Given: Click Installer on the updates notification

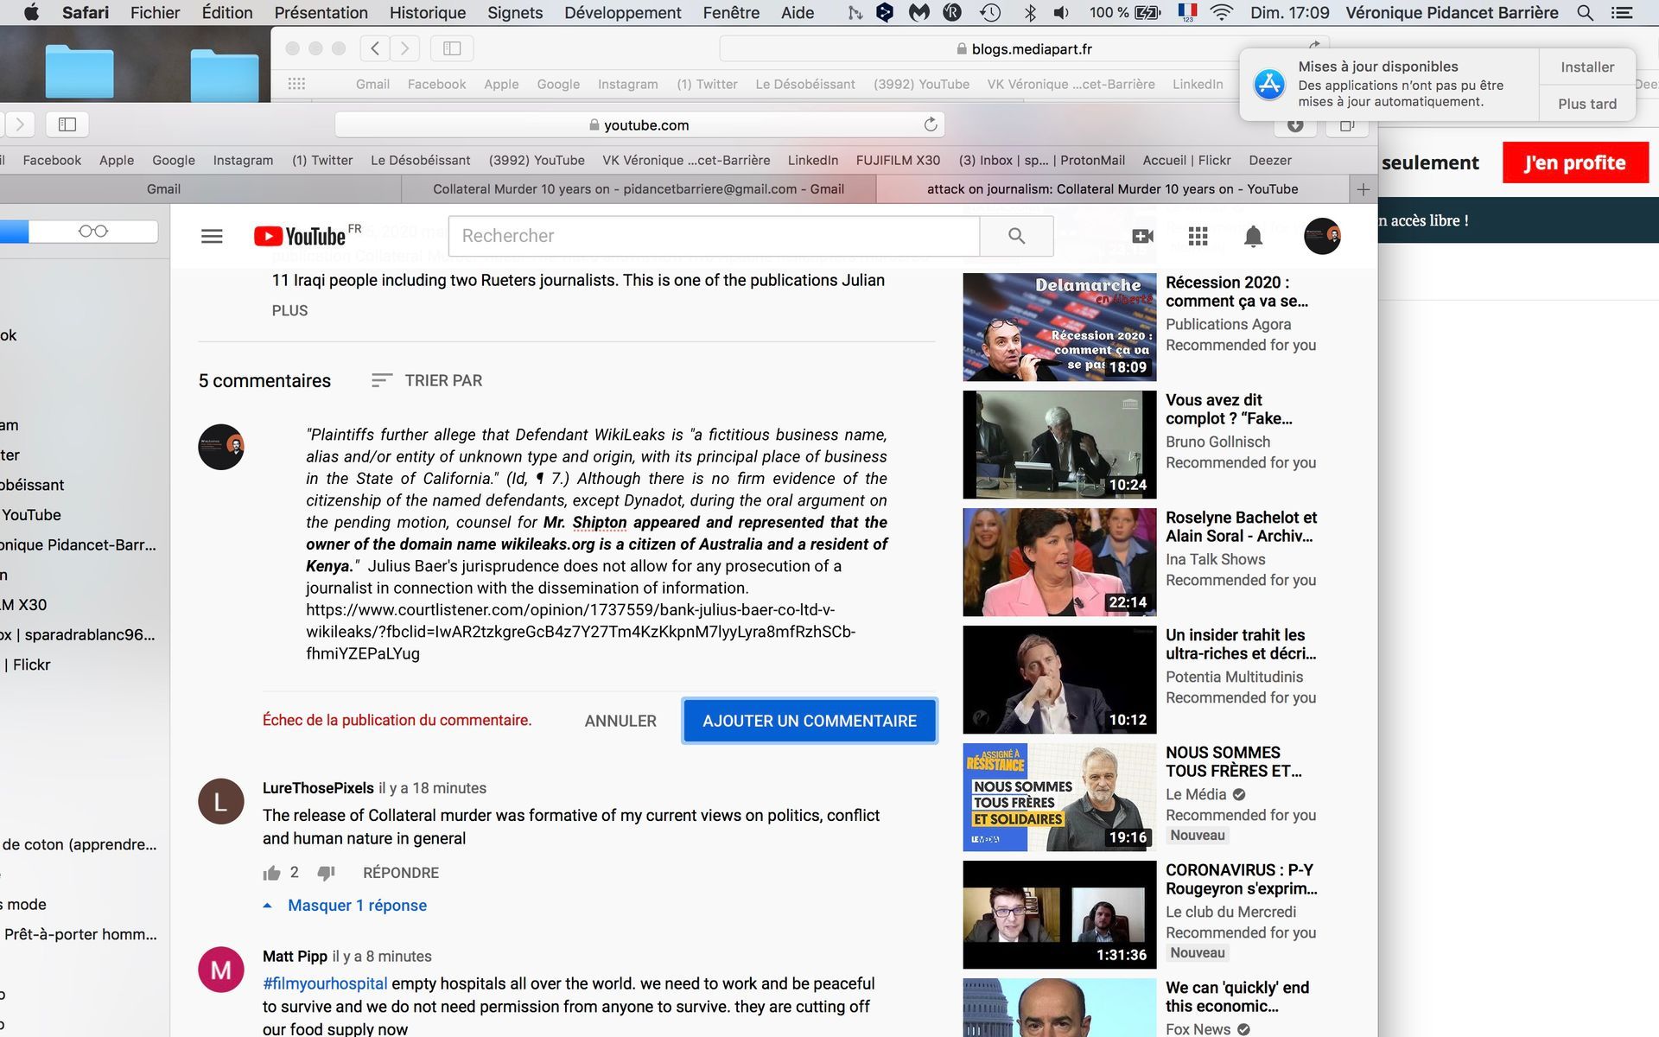Looking at the screenshot, I should [x=1586, y=67].
